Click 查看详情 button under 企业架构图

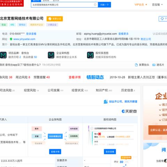pyautogui.click(x=55, y=152)
